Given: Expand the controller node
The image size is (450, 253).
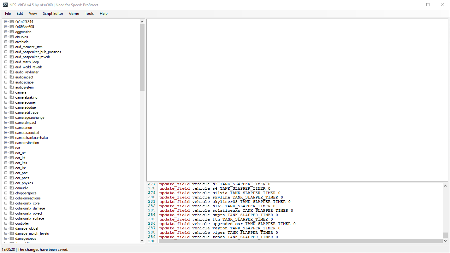Looking at the screenshot, I should click(6, 223).
